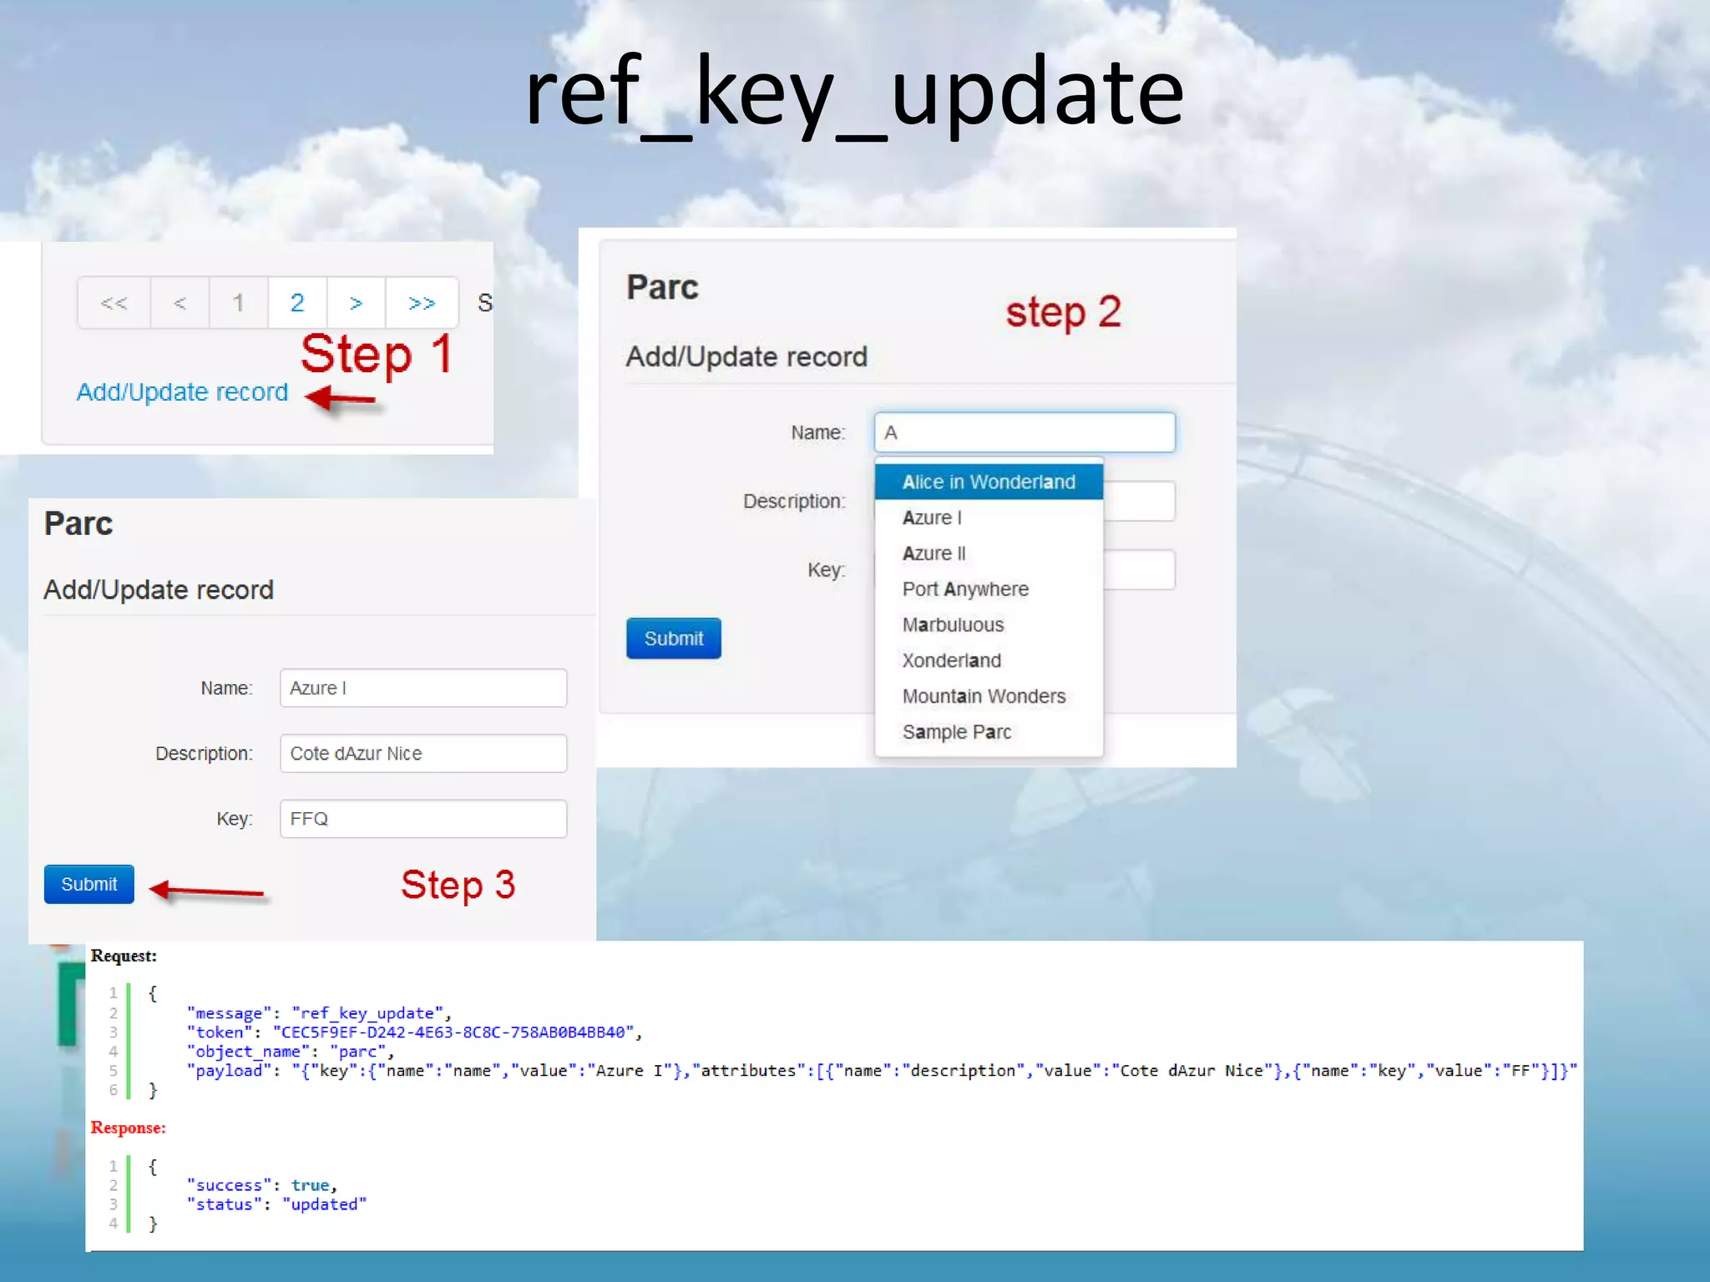1710x1282 pixels.
Task: Select page 1 in pagination
Action: (x=239, y=303)
